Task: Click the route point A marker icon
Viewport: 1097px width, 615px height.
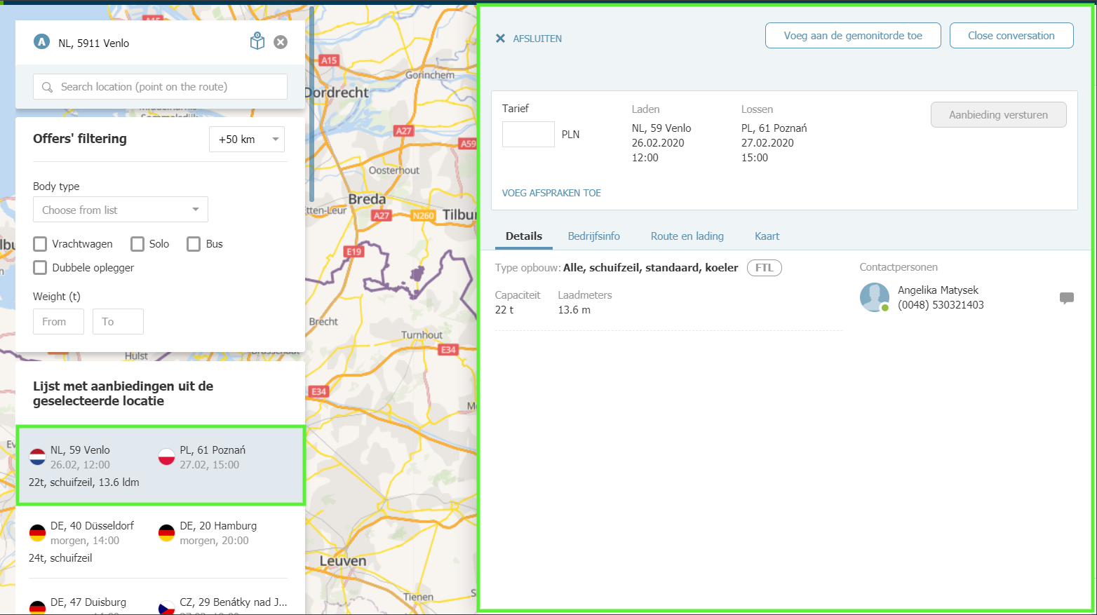Action: click(41, 42)
